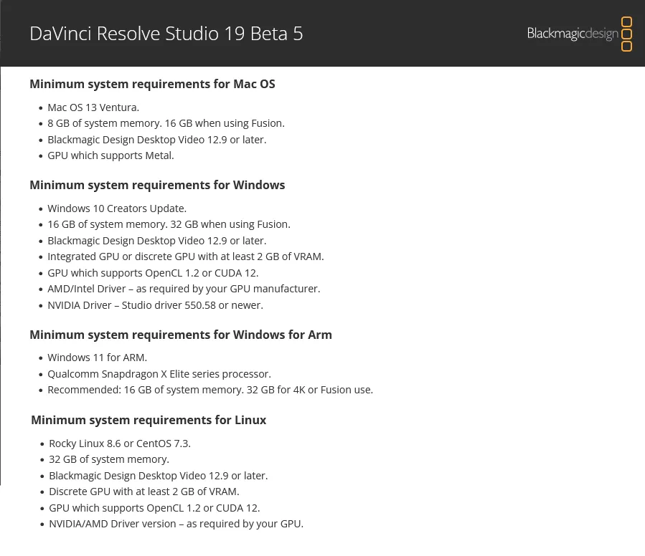Click the NVIDIA Studio driver 550.58 line
645x556 pixels.
coord(155,305)
